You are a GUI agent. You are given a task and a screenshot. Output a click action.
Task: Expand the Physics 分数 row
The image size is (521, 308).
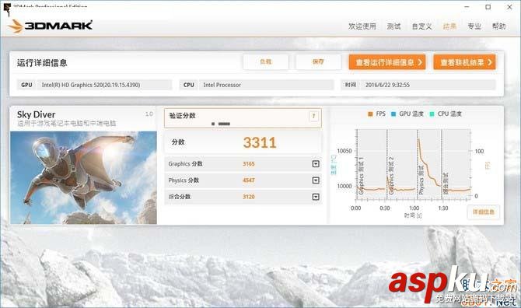click(x=316, y=180)
